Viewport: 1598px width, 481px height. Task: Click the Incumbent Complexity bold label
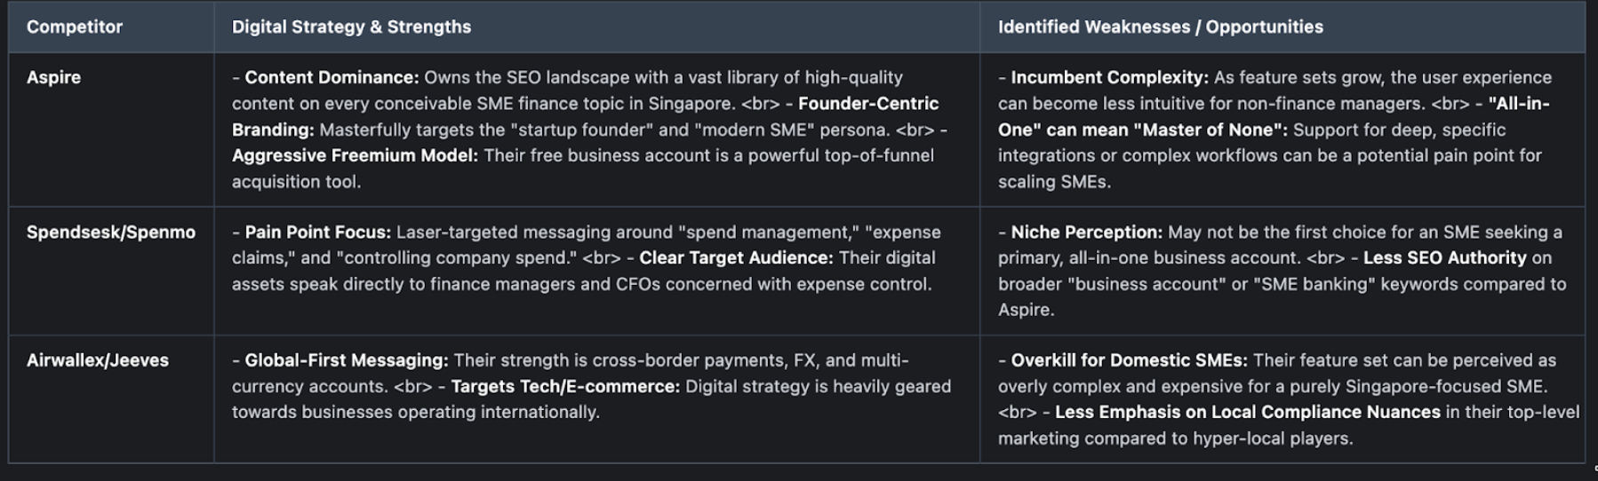coord(1109,77)
